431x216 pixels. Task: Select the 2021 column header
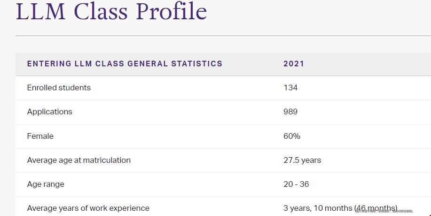(x=294, y=64)
